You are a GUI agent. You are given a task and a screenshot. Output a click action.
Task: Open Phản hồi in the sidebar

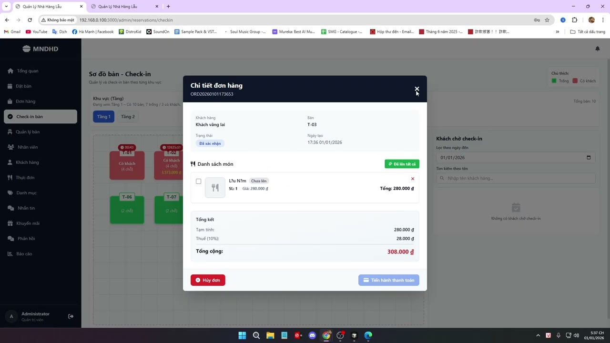coord(41,239)
